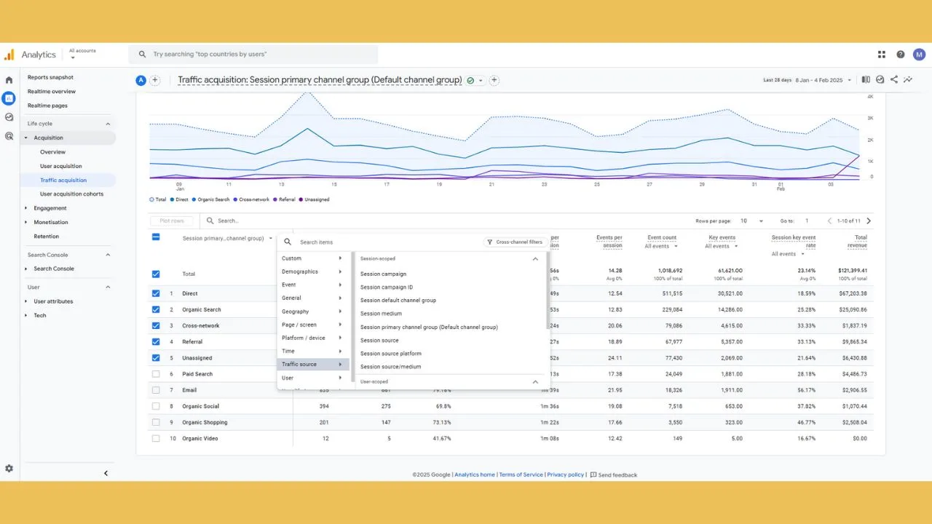Select Traffic source category in dimension menu

[313, 364]
